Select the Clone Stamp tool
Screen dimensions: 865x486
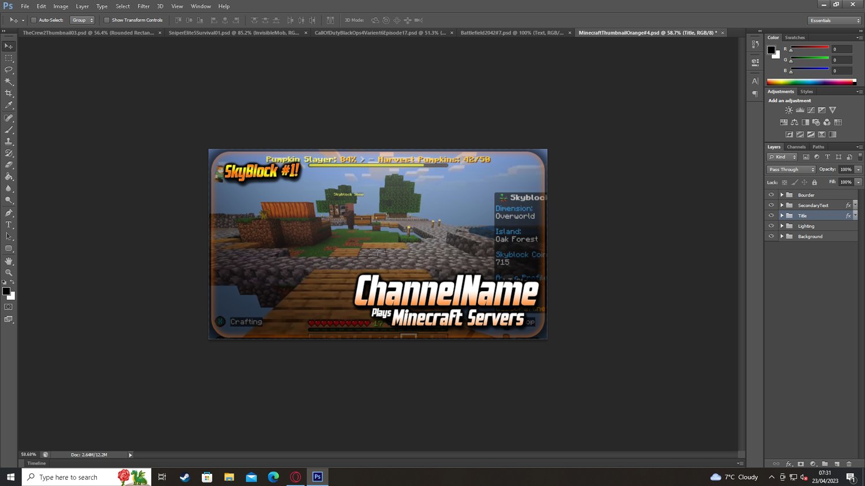[9, 142]
